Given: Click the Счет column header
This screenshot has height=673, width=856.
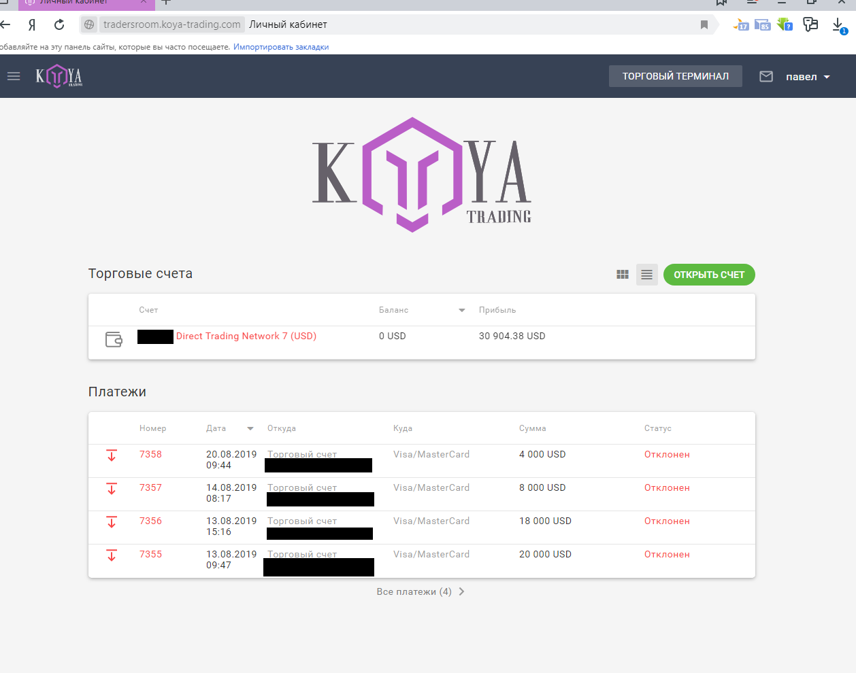Looking at the screenshot, I should click(148, 310).
